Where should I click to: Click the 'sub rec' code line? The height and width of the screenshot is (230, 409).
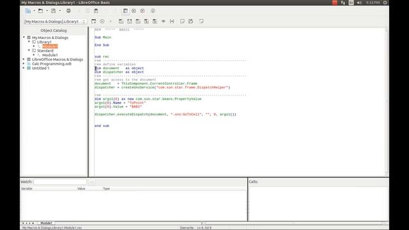point(102,57)
